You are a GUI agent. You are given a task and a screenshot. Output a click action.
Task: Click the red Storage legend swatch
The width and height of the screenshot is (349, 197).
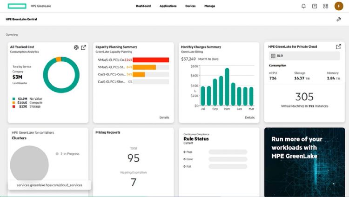coord(14,107)
